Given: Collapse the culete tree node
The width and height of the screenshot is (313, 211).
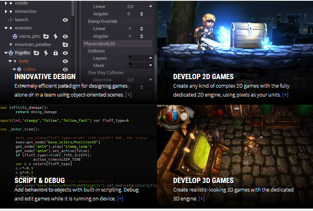Looking at the screenshot, I should coord(14,69).
